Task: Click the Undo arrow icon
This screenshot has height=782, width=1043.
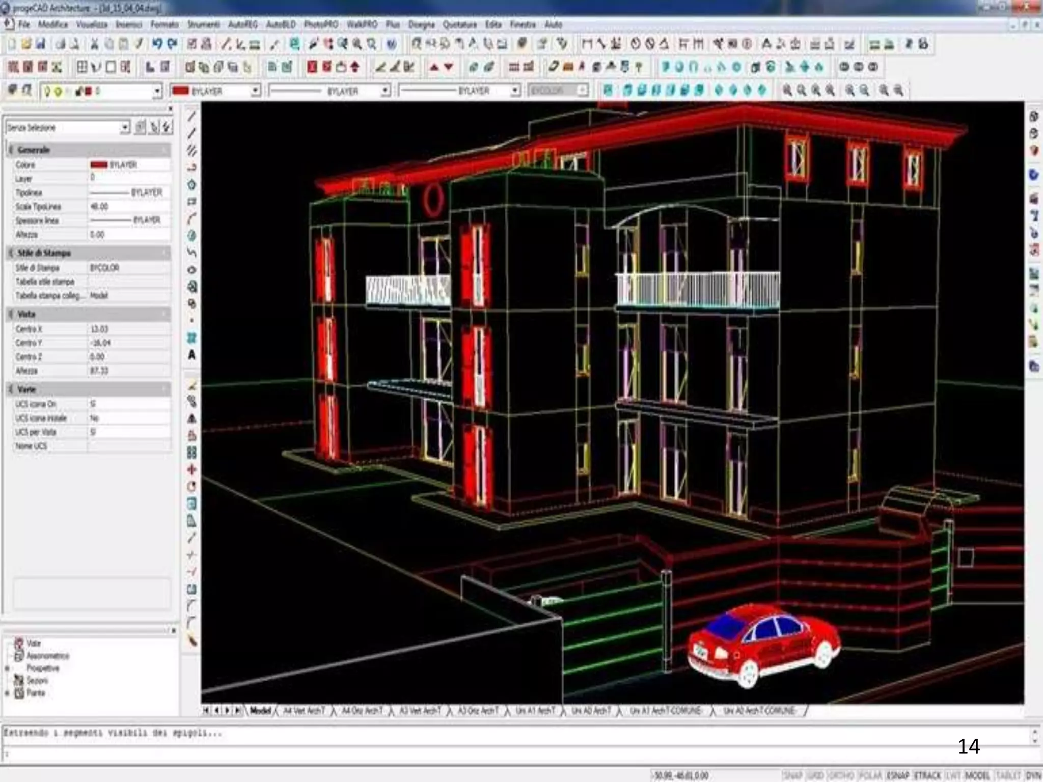Action: pos(157,44)
